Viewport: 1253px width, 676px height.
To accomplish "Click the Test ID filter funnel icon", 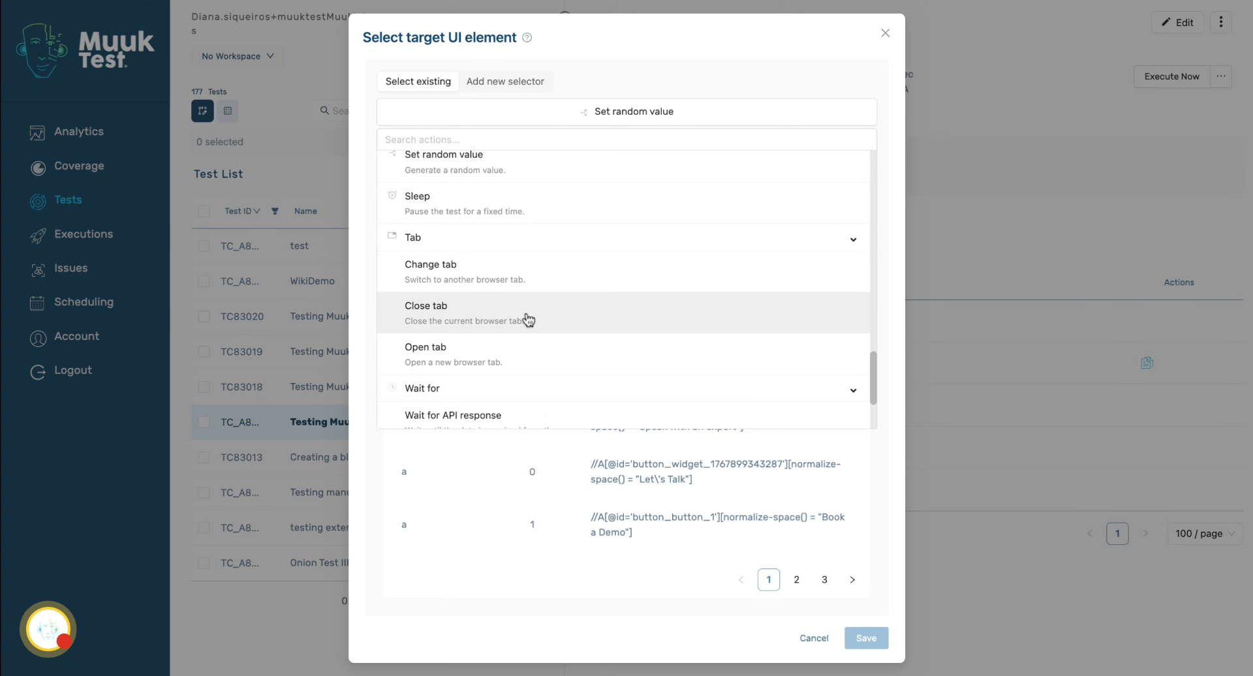I will coord(275,211).
